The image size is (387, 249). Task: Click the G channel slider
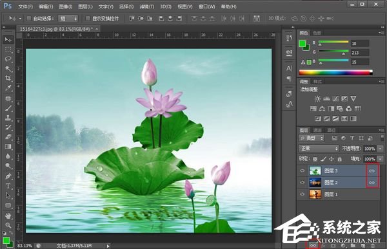[x=333, y=52]
